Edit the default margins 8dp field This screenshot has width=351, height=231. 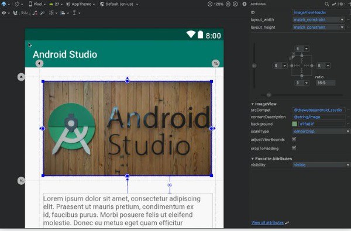pos(25,13)
